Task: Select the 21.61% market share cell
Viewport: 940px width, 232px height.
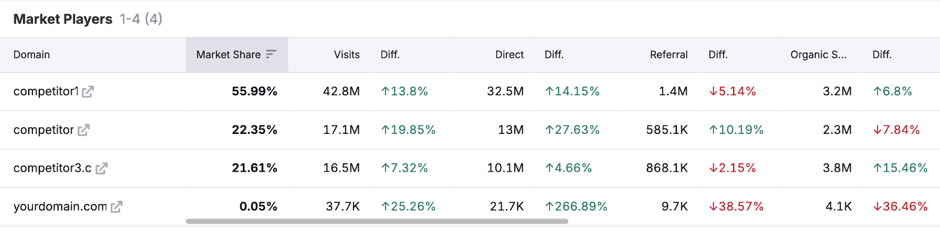Action: [254, 168]
